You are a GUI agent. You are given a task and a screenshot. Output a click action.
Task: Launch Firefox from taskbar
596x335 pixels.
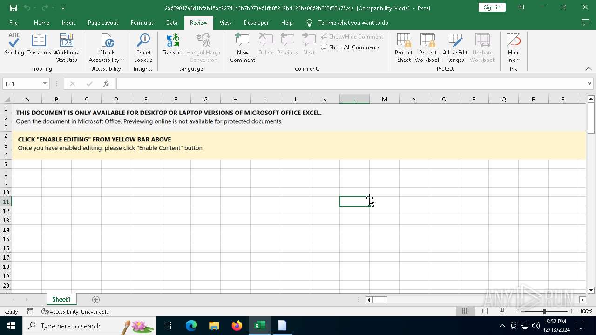click(x=237, y=326)
